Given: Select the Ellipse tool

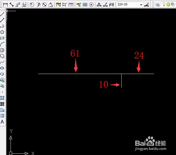Looking at the screenshot, I should point(2,68).
